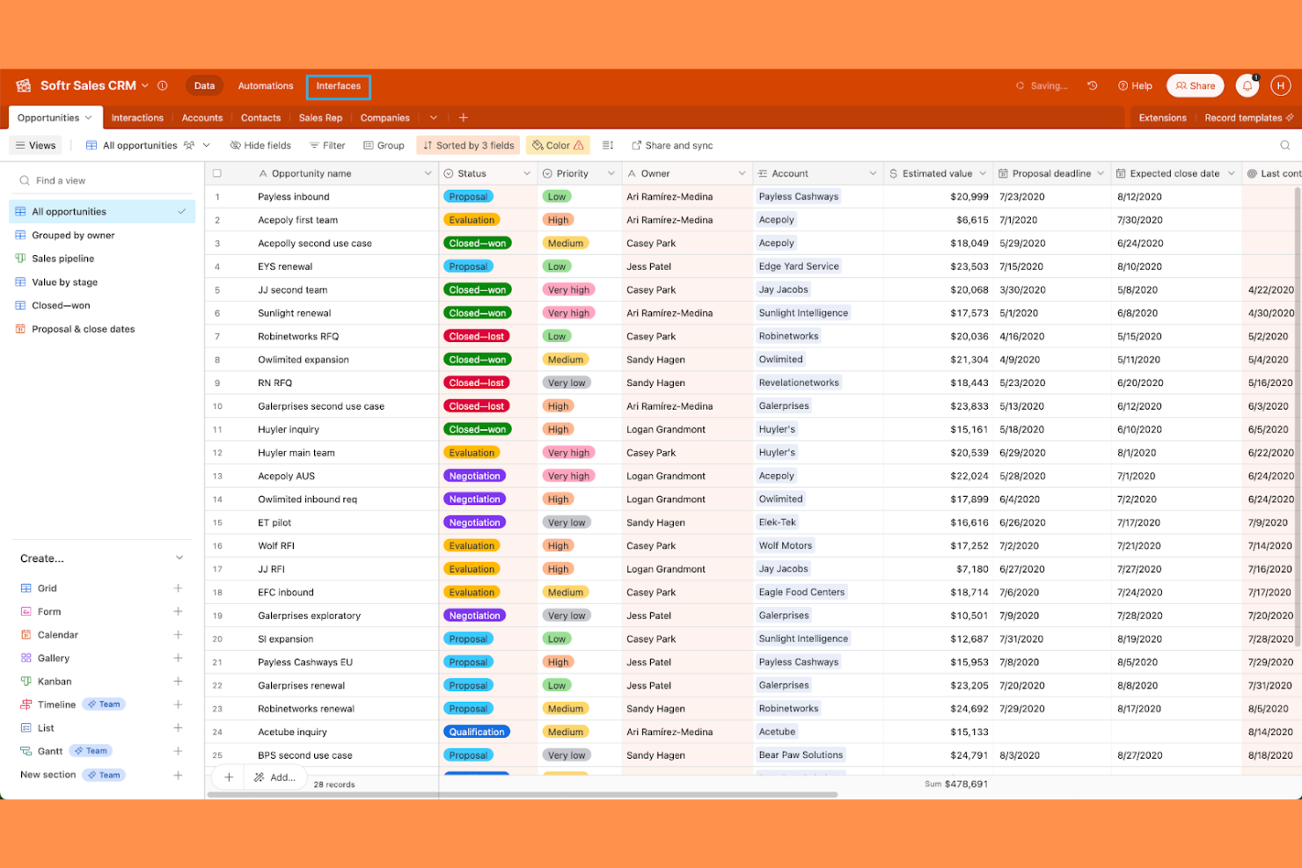Screen dimensions: 1302x868
Task: Click the search magnifier icon in toolbar
Action: click(1285, 145)
